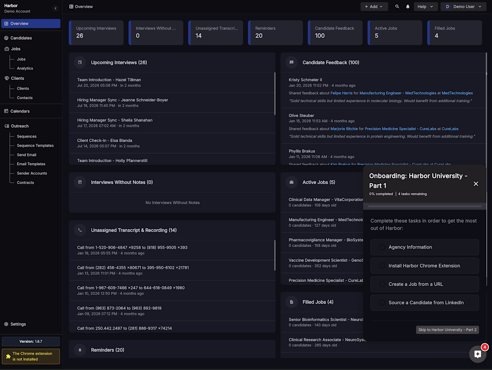Click the Active Jobs briefcase icon
The width and height of the screenshot is (492, 370).
pos(292,182)
